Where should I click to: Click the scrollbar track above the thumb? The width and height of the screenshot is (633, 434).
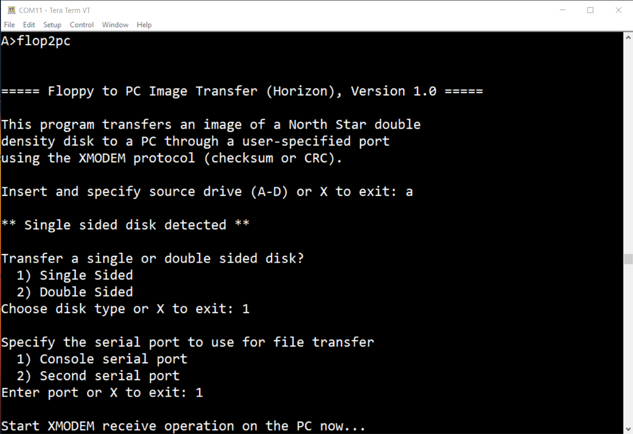coord(629,147)
